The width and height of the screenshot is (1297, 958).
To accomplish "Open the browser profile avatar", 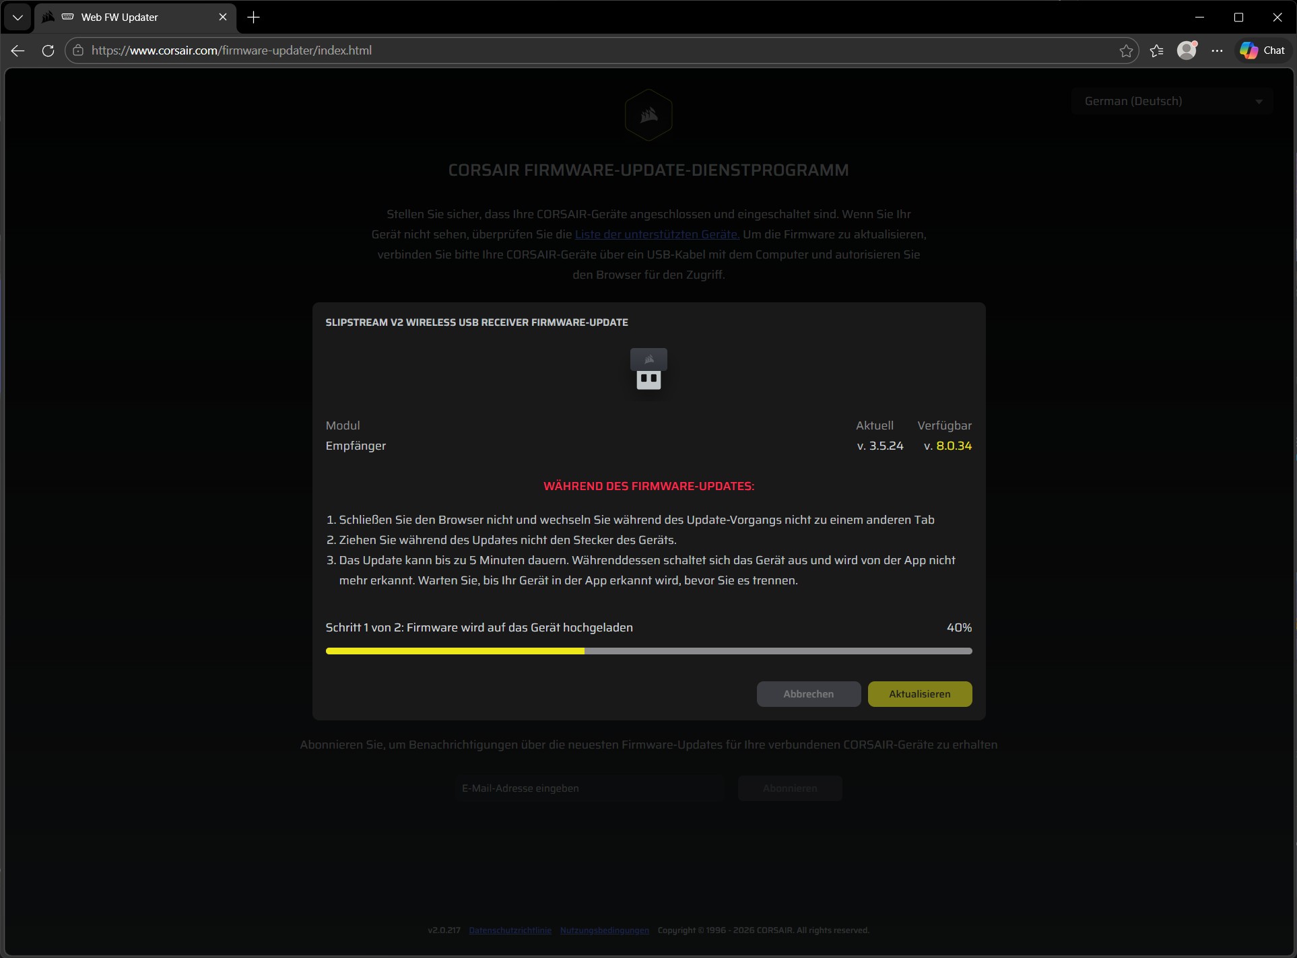I will click(1186, 50).
